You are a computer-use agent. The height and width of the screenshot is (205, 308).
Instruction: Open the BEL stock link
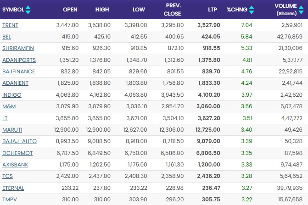click(7, 37)
